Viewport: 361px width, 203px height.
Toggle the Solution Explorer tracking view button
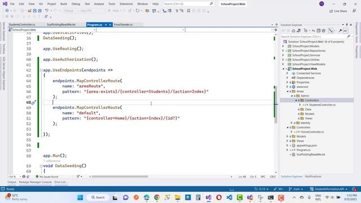click(x=331, y=30)
